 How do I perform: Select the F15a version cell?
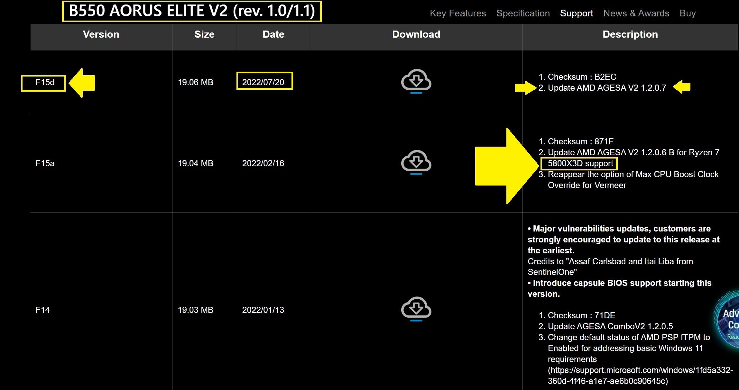coord(45,163)
